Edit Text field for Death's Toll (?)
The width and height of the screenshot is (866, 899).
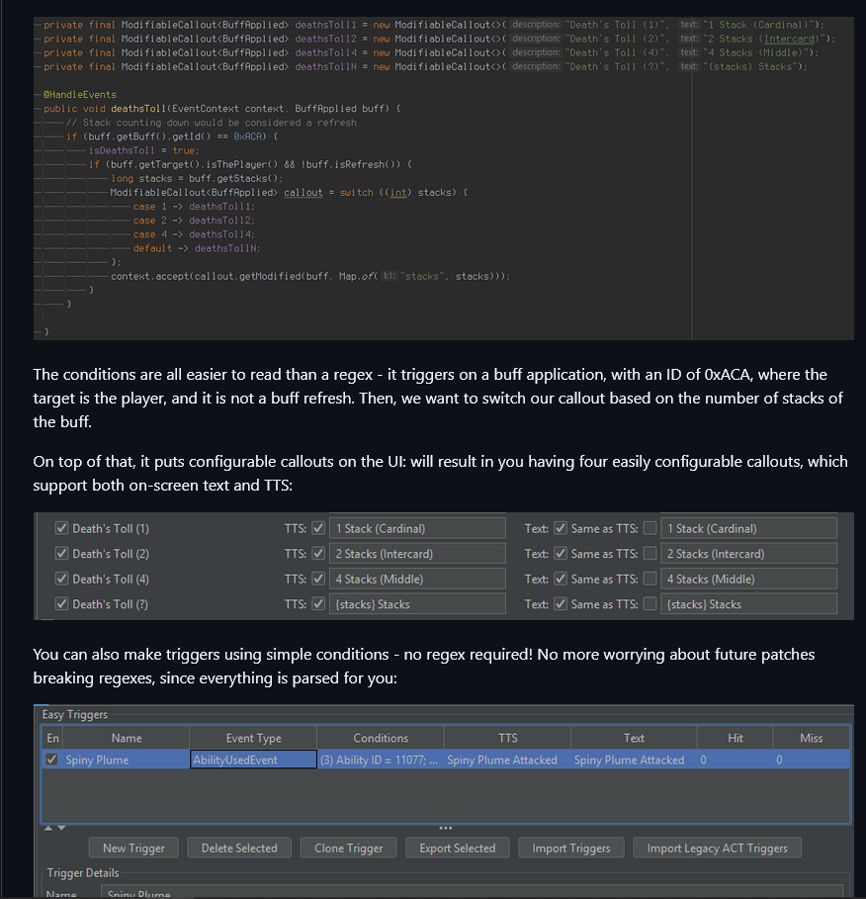click(x=748, y=603)
